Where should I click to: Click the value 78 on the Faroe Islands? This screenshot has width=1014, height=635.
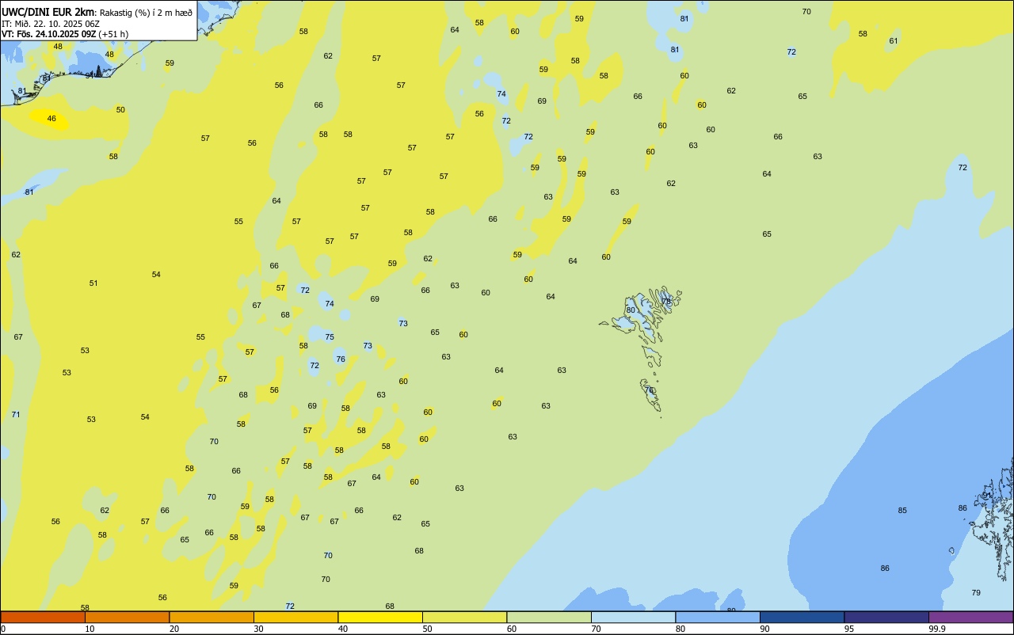(666, 302)
